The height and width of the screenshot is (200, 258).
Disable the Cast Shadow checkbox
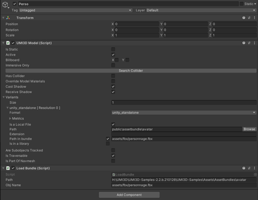(113, 87)
